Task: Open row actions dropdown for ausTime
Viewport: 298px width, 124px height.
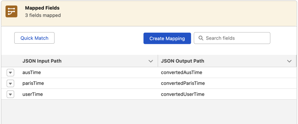Action: point(10,73)
